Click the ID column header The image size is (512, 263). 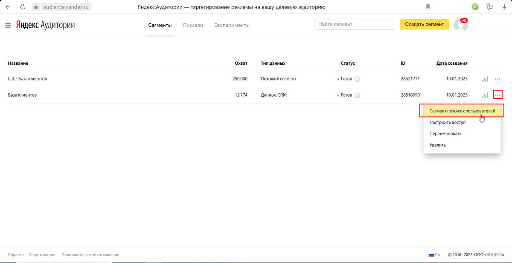coord(403,63)
